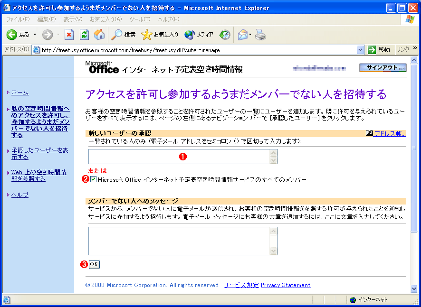Click the page icon in the address bar
Image resolution: width=421 pixels, height=307 pixels.
(x=37, y=50)
